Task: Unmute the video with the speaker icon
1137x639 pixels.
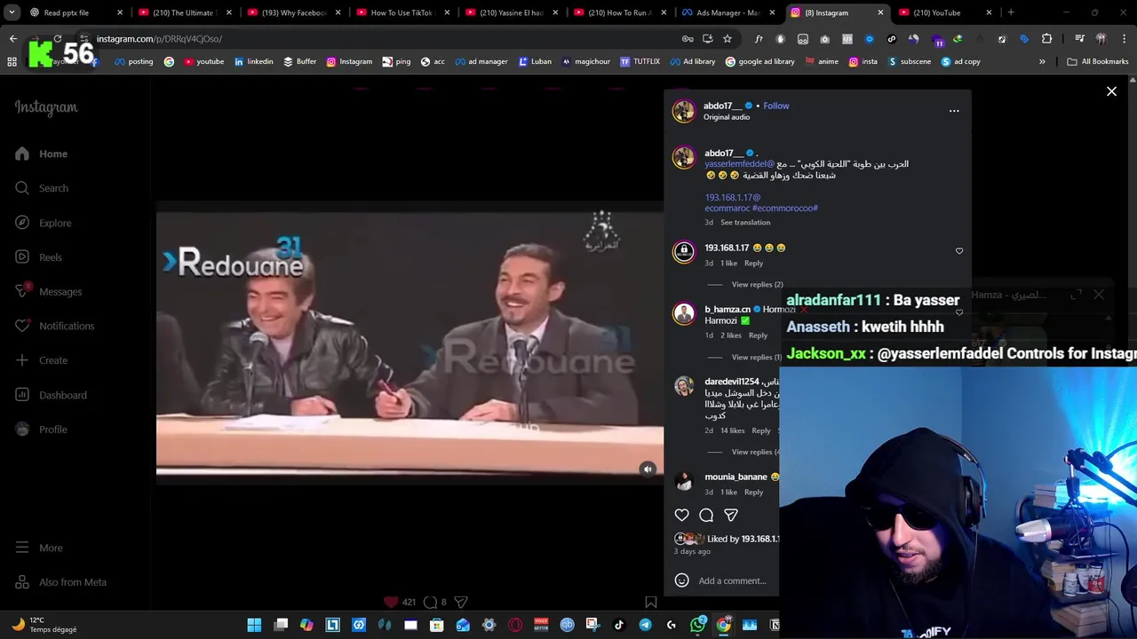Action: coord(648,469)
